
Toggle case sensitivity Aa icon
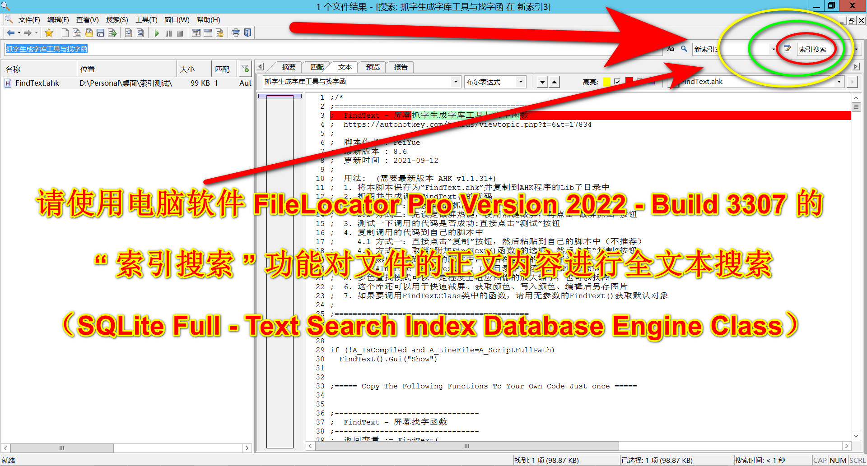pos(671,49)
